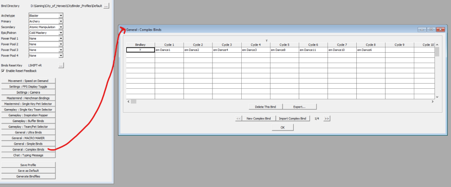The image size is (451, 187).
Task: Toggle Enable Reset Feedback checkbox
Action: click(x=3, y=71)
